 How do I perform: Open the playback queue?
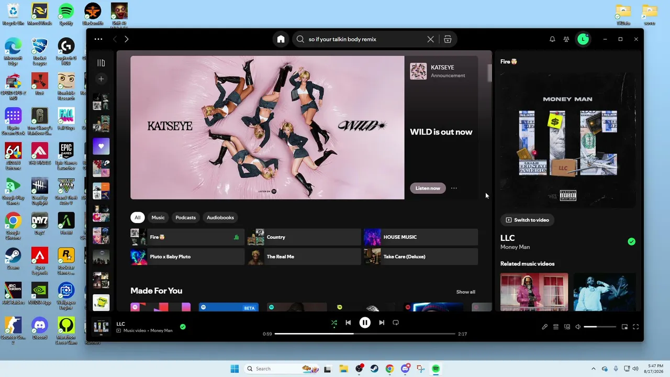(x=556, y=327)
